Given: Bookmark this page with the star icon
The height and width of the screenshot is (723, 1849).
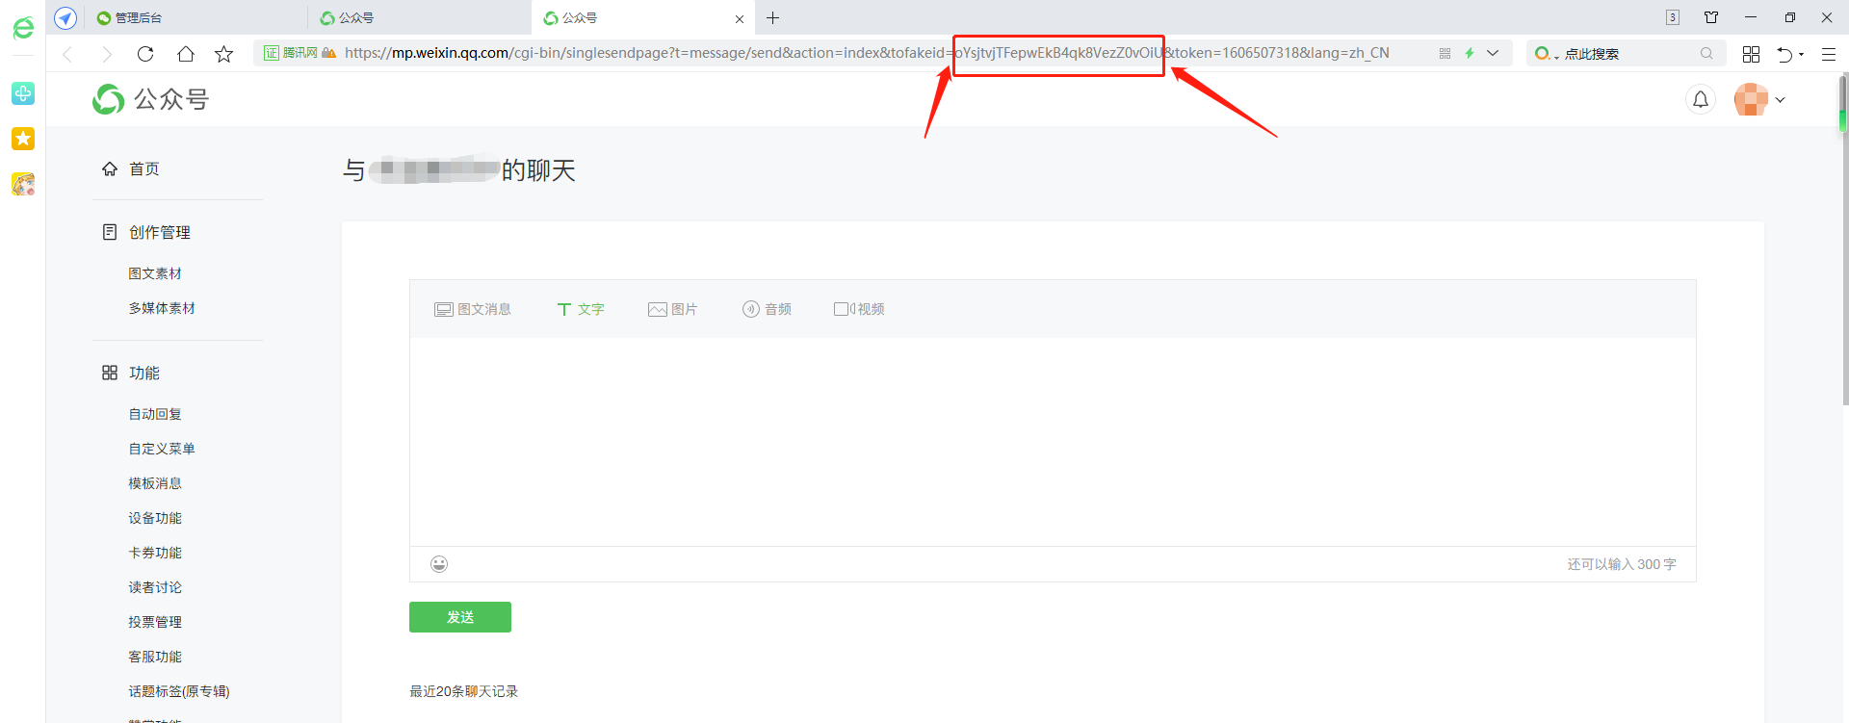Looking at the screenshot, I should point(224,54).
